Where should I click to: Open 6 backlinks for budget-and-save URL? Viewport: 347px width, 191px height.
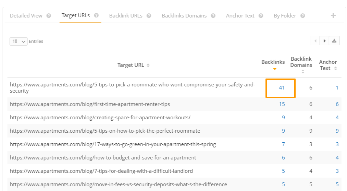[283, 157]
